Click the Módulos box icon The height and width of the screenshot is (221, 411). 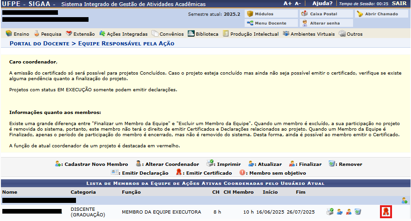(x=250, y=13)
